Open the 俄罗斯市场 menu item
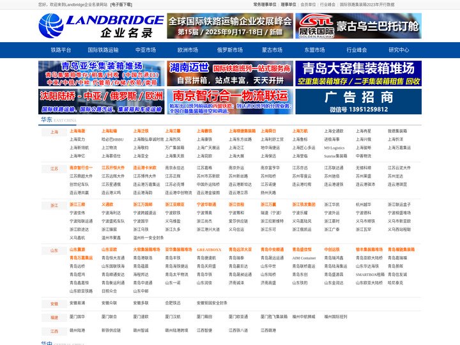This screenshot has height=345, width=460. pos(230,50)
